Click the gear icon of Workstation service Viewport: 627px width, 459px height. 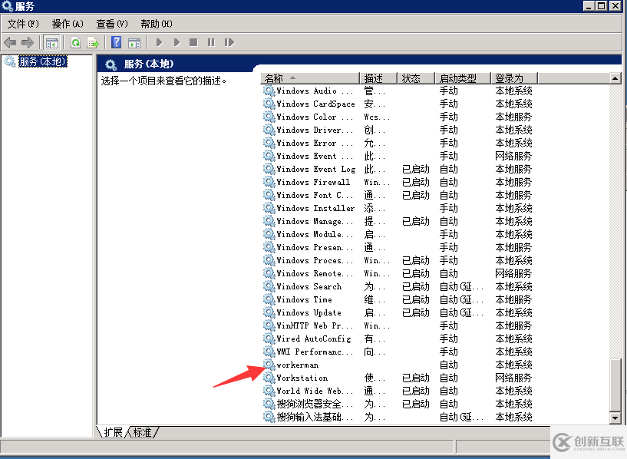pos(269,378)
